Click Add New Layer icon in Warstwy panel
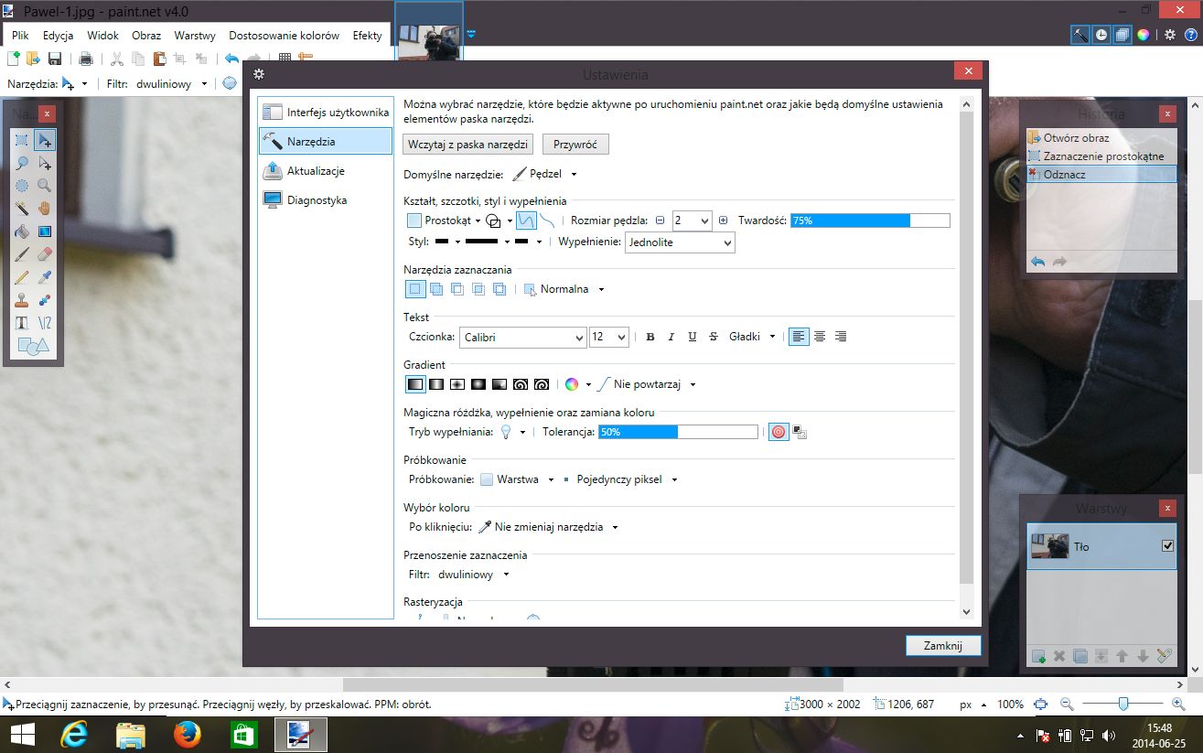The width and height of the screenshot is (1203, 753). pos(1038,656)
